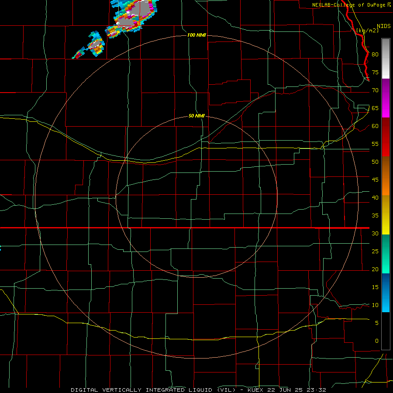The image size is (393, 393).
Task: Click the gray-white top segment of the color bar
Action: 386,59
